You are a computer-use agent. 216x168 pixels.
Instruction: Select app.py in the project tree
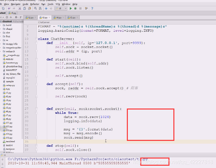[x=10, y=59]
